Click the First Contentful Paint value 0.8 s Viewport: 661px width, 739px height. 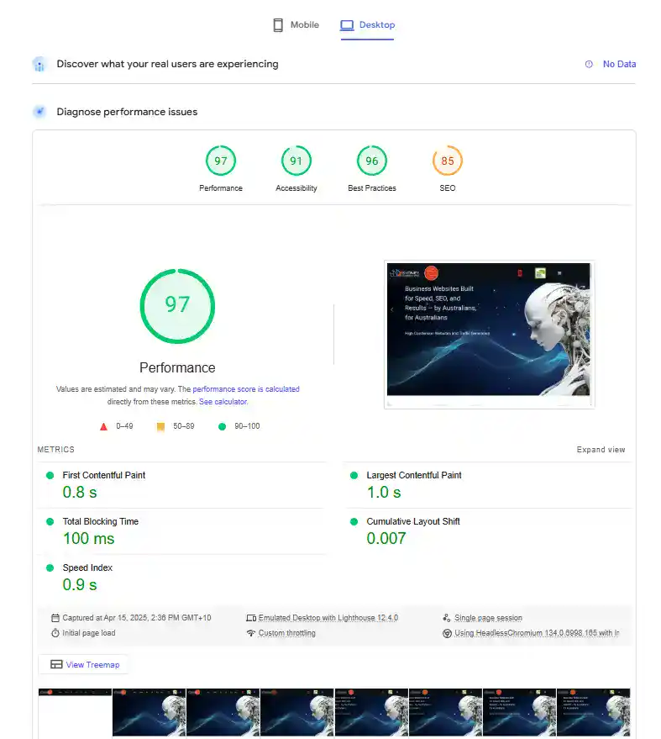click(80, 493)
